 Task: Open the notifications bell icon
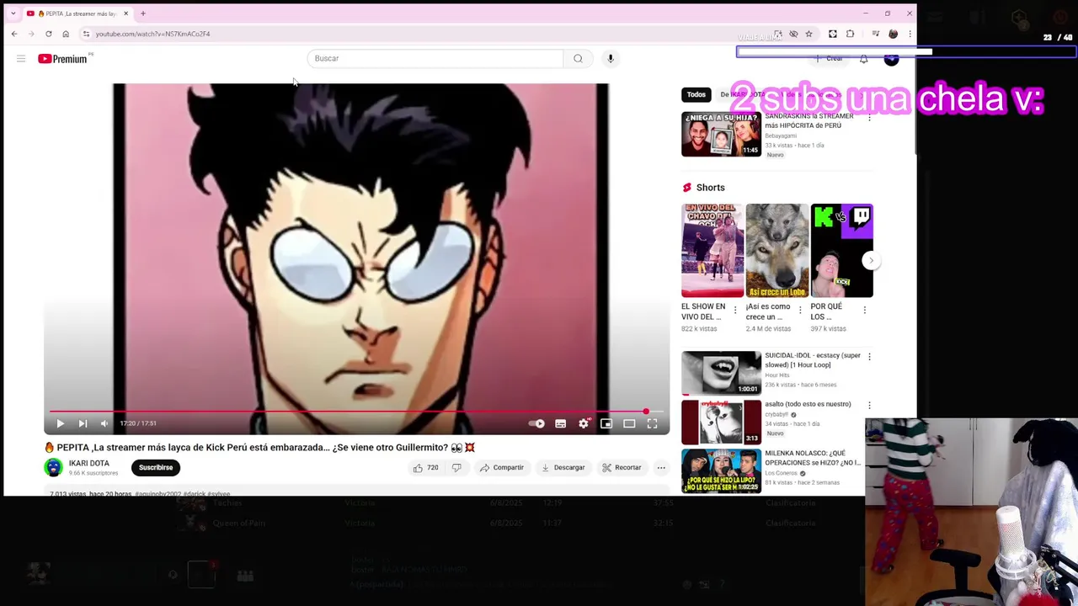pyautogui.click(x=863, y=59)
